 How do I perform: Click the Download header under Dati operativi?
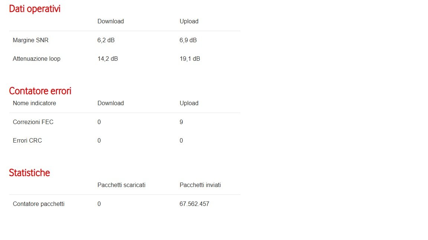(x=111, y=21)
